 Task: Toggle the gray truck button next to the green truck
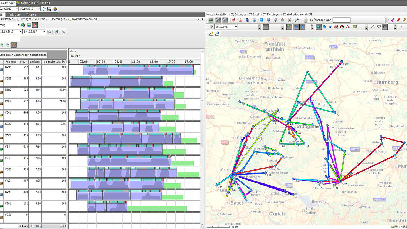point(218,20)
